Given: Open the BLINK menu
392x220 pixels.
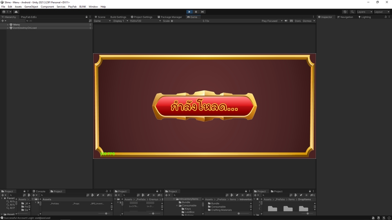Looking at the screenshot, I should (x=82, y=7).
